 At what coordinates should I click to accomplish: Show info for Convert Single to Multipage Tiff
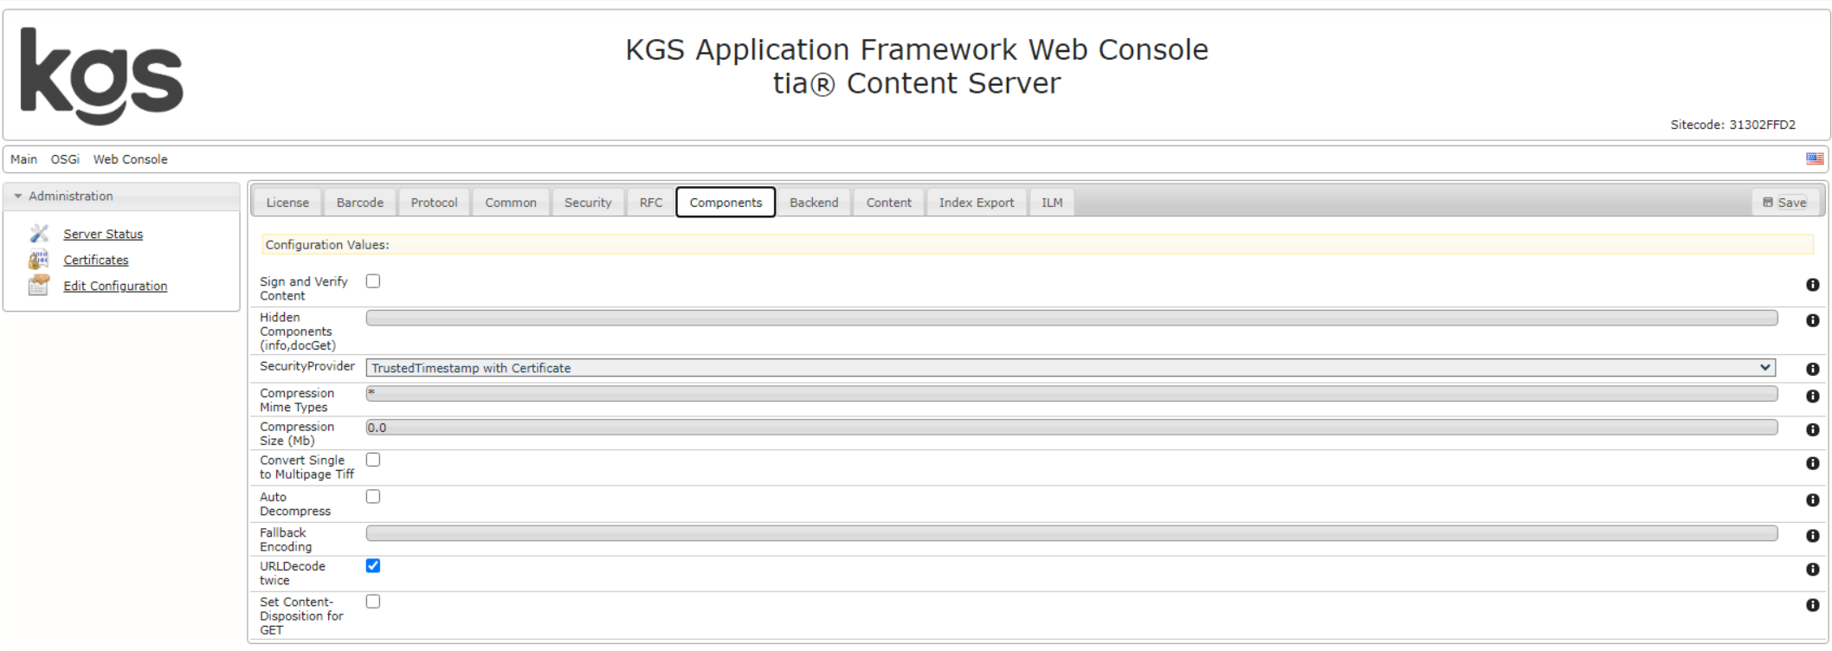[1812, 463]
